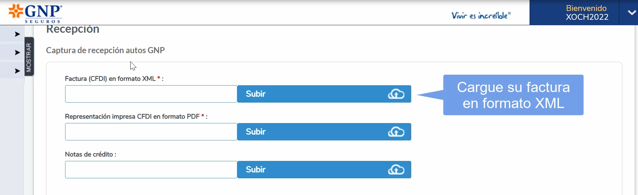
Task: Click cloud upload icon for XML factura
Action: [x=396, y=94]
